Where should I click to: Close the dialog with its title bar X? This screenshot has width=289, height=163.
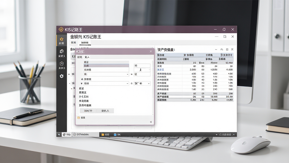tap(151, 52)
